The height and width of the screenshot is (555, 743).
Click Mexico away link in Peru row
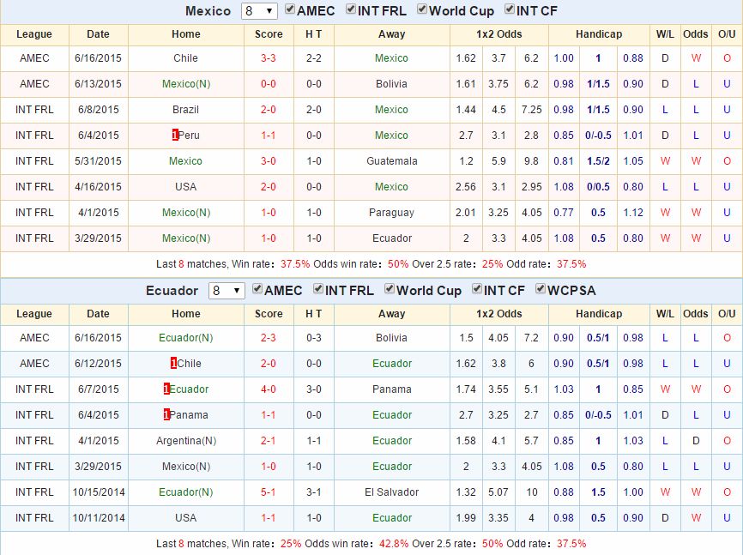pyautogui.click(x=391, y=135)
